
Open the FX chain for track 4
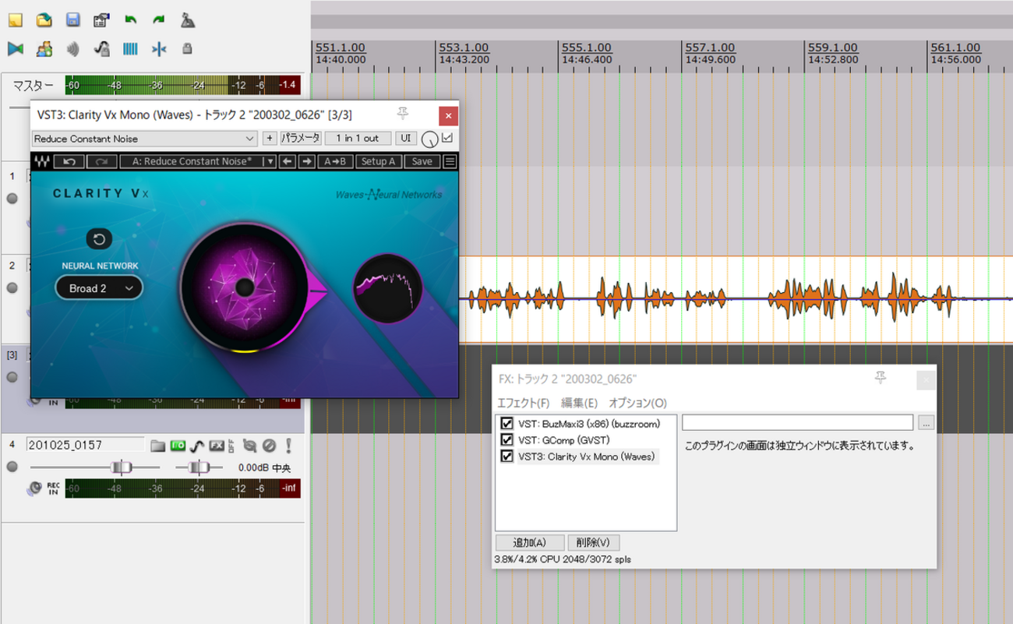point(217,446)
